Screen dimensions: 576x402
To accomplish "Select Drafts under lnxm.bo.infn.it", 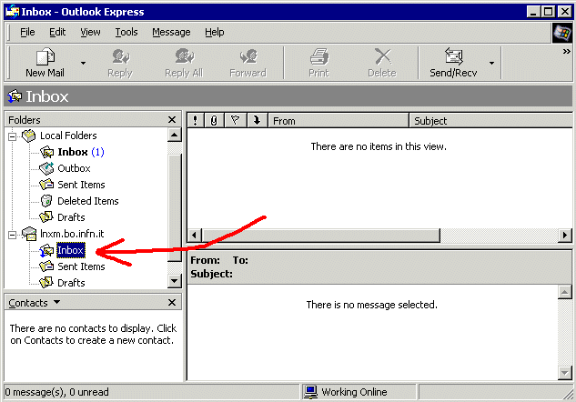I will (x=71, y=283).
